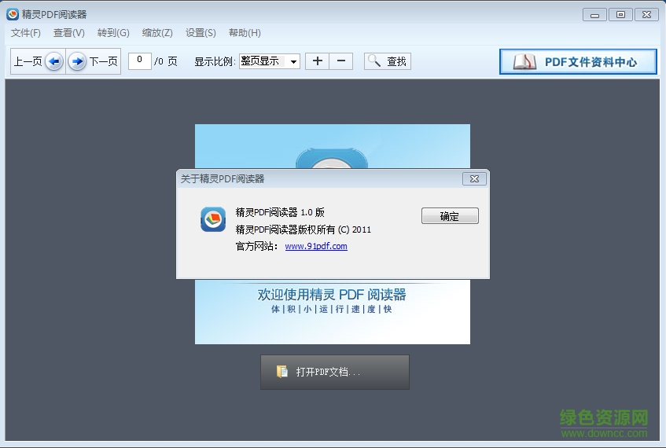The width and height of the screenshot is (666, 448).
Task: Open the 缩放(Z) menu
Action: coord(157,33)
